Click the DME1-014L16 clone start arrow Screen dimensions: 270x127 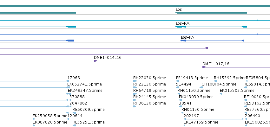[95, 61]
